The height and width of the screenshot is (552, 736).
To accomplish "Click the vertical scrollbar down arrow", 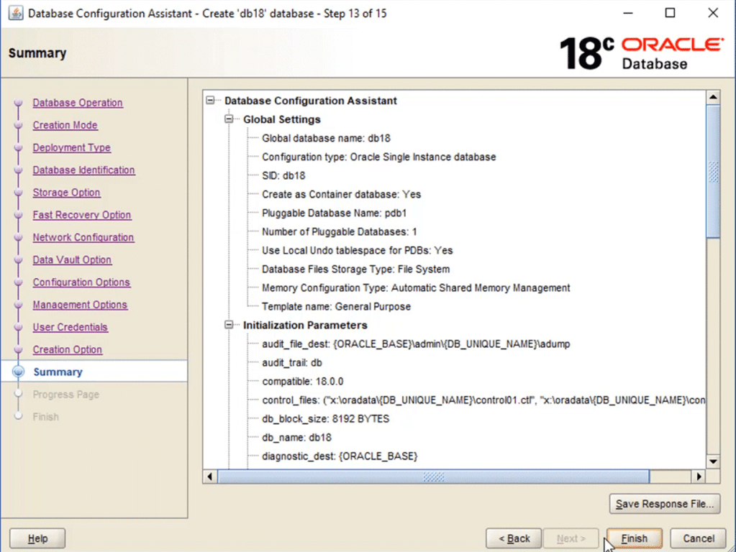I will [x=713, y=461].
